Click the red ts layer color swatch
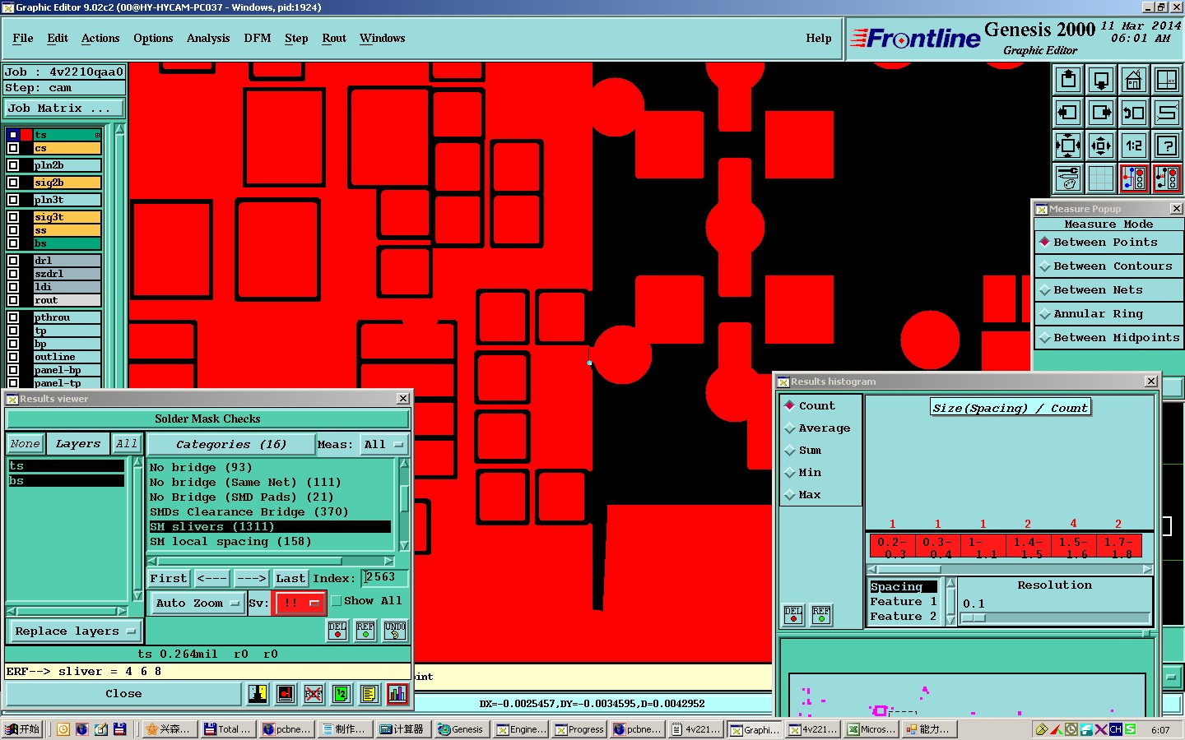The height and width of the screenshot is (740, 1185). coord(26,135)
